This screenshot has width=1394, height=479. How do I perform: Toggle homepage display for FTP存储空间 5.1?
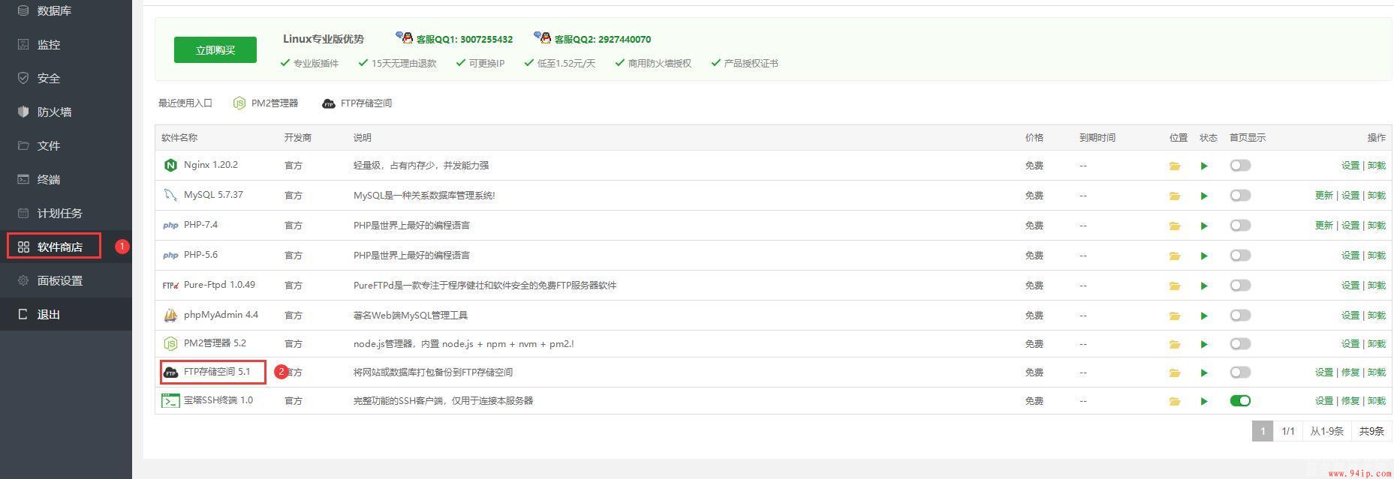(1240, 373)
